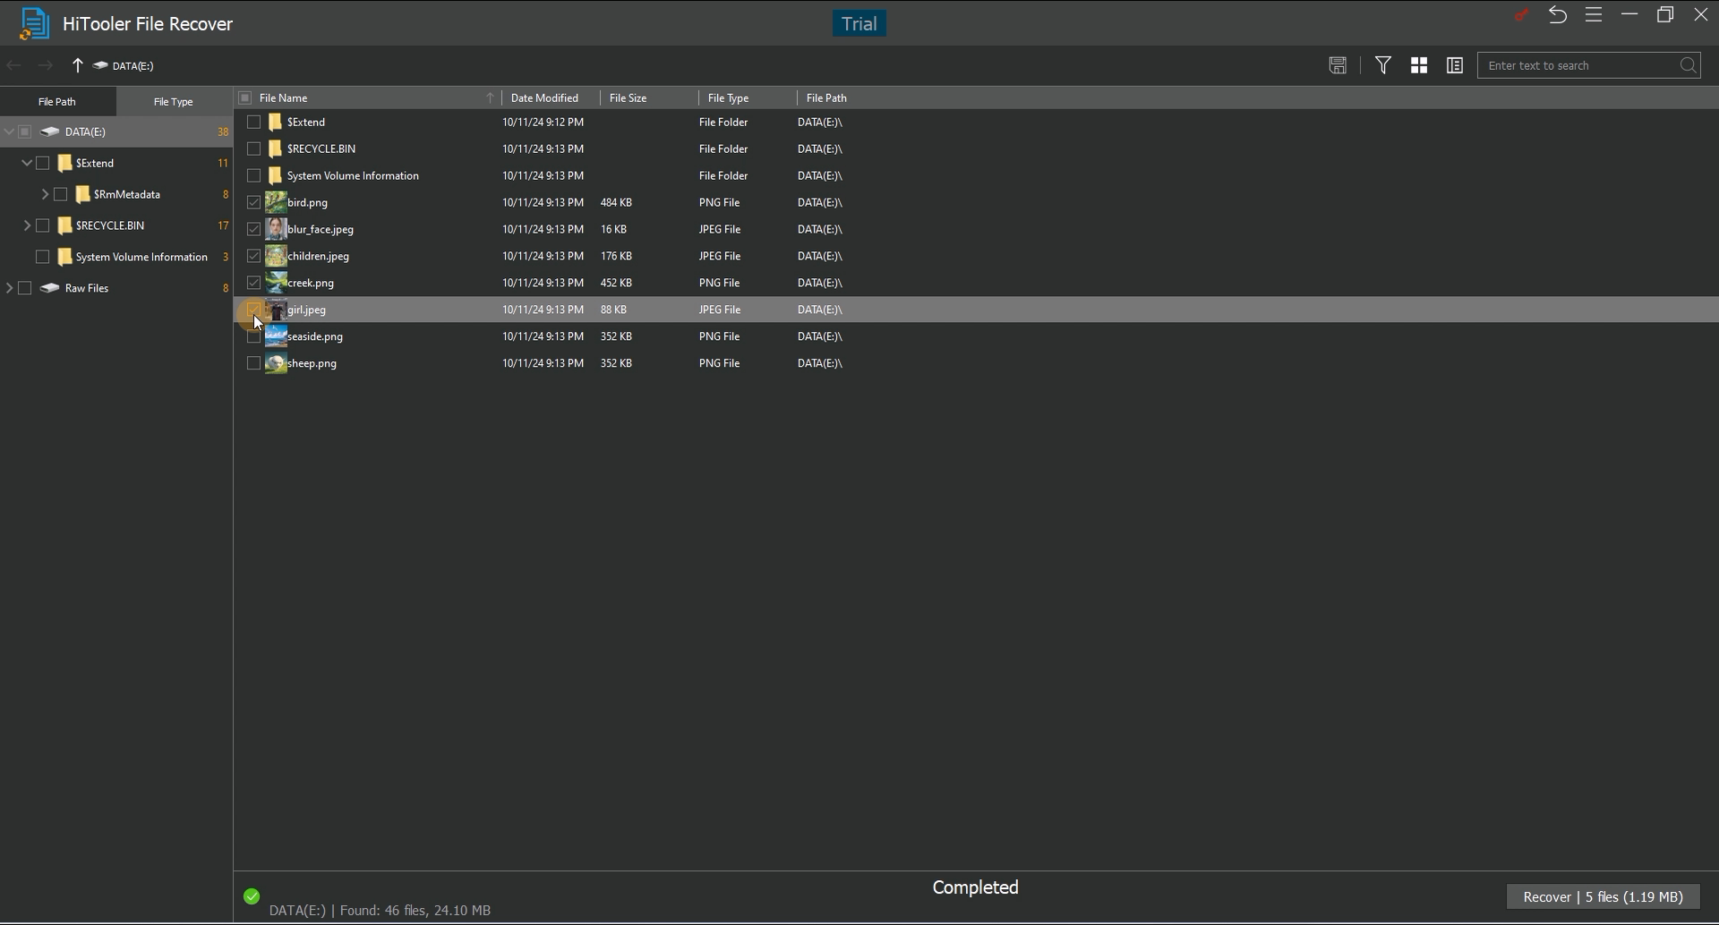This screenshot has width=1719, height=925.
Task: Click the DATA(E:) drive icon in tree
Action: tap(49, 132)
